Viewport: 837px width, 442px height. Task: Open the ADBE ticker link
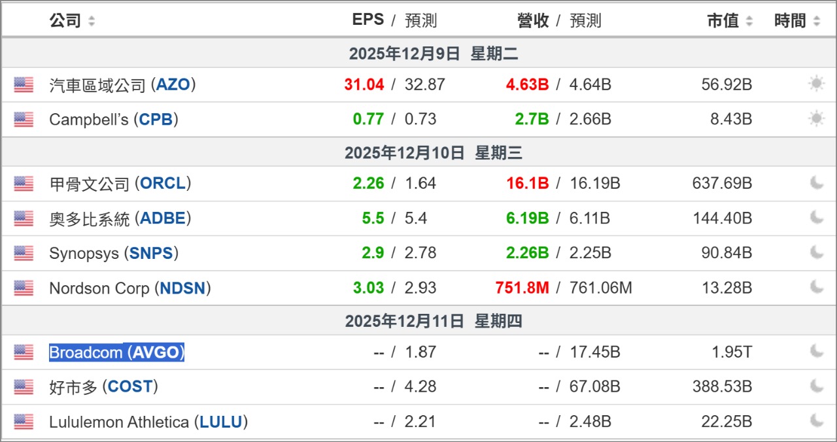click(x=163, y=218)
